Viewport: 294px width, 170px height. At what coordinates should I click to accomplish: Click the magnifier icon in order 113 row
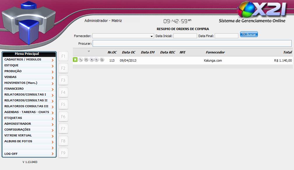point(81,60)
